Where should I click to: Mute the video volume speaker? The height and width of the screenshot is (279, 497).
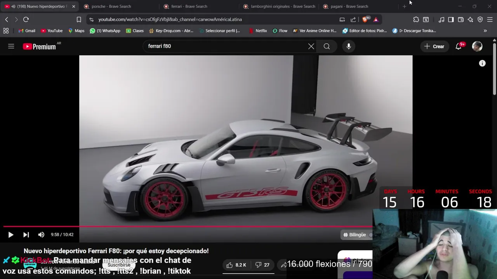coord(41,234)
